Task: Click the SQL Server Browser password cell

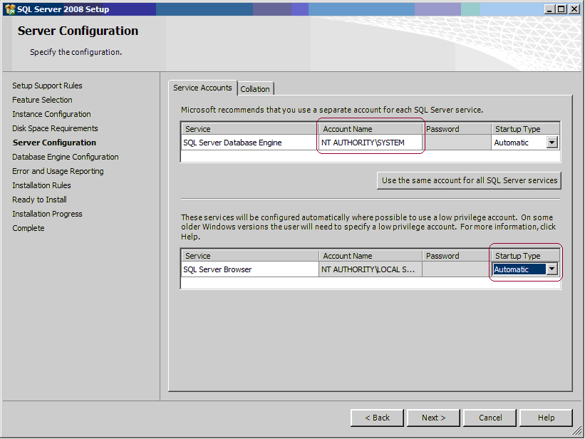Action: 457,269
